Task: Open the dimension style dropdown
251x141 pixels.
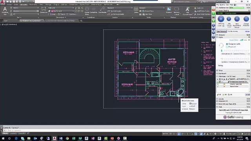Action: pos(61,8)
